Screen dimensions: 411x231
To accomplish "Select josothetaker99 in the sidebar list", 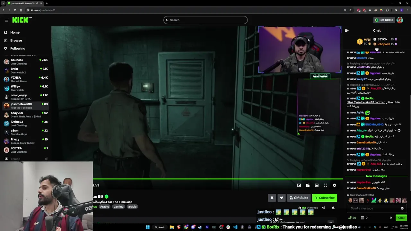I will click(x=26, y=106).
